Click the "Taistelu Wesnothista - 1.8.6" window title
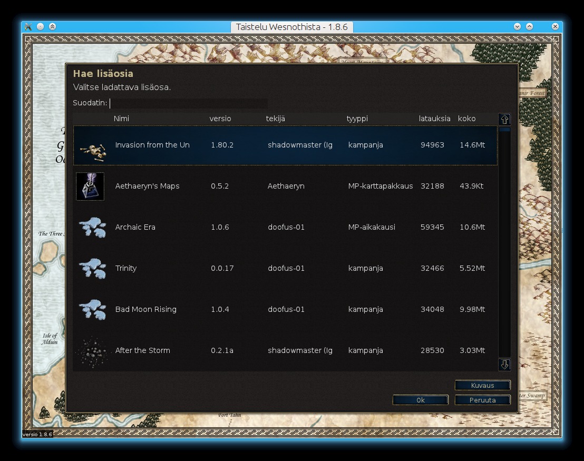This screenshot has height=461, width=584. pos(291,27)
